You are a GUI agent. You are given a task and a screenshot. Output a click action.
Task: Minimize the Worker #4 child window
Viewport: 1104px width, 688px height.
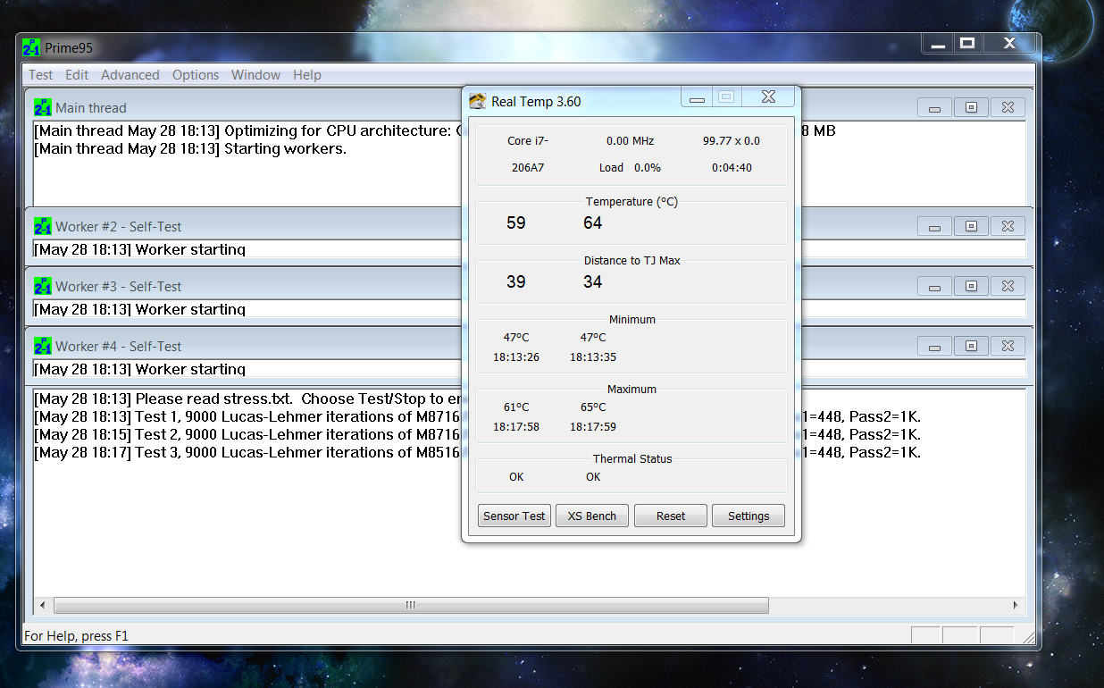tap(934, 346)
